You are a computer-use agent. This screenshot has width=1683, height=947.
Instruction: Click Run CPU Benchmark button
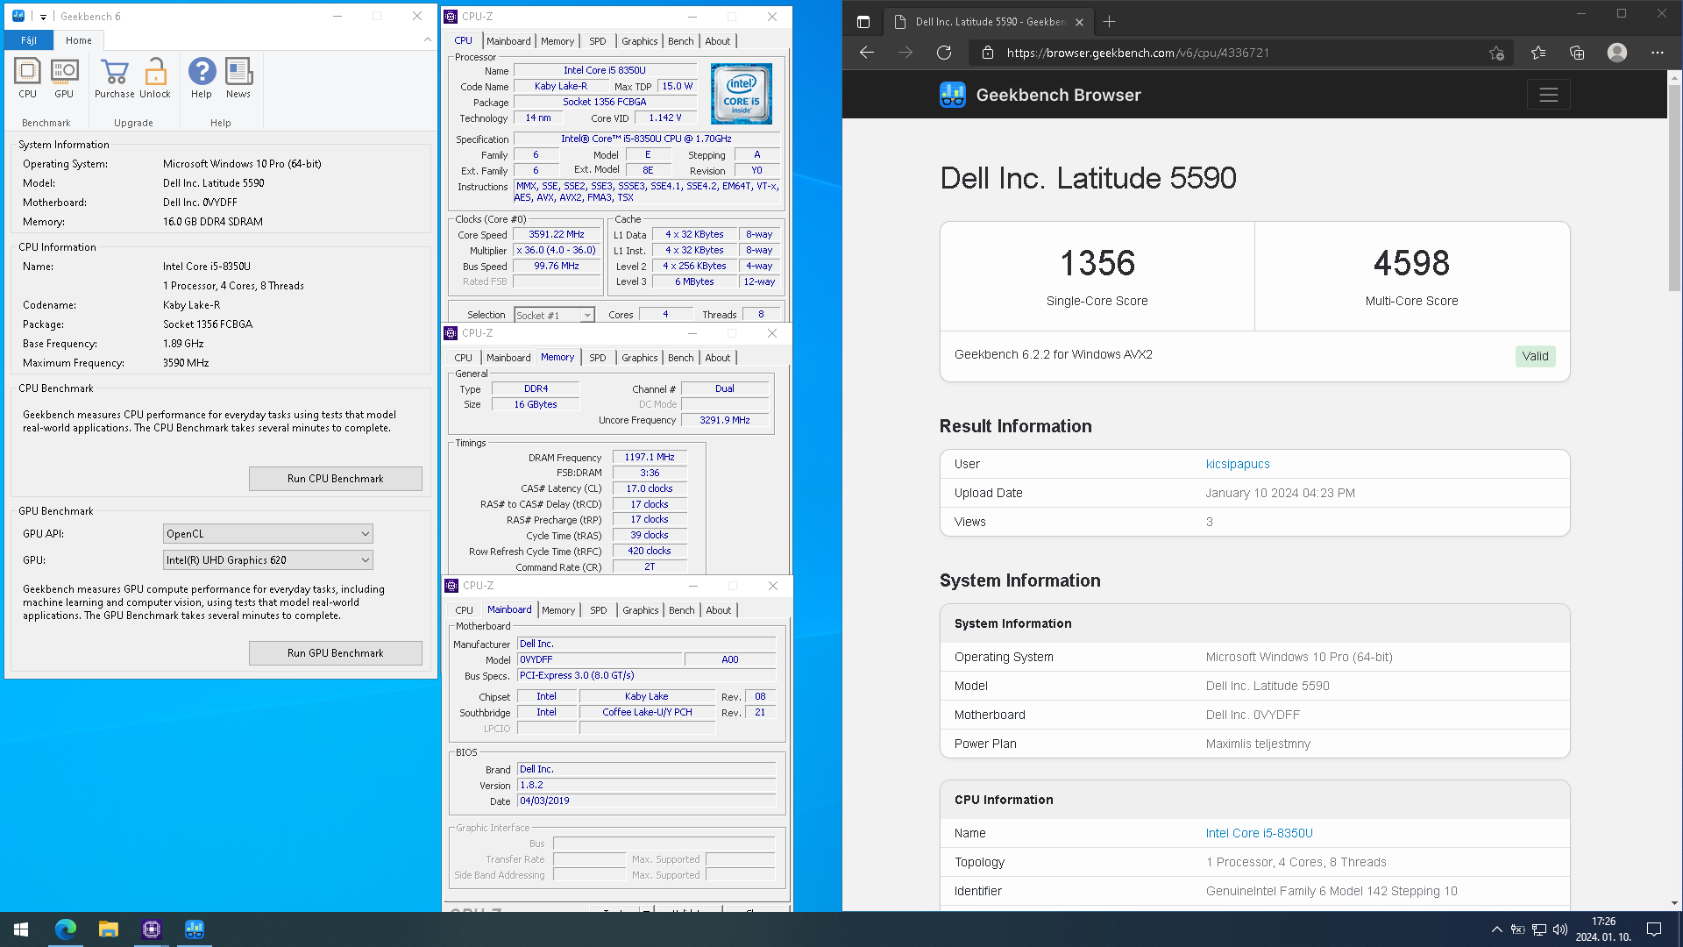pos(335,479)
